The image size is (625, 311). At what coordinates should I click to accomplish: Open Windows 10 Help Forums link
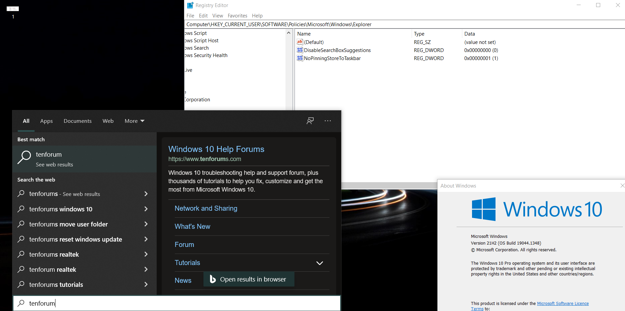click(216, 149)
